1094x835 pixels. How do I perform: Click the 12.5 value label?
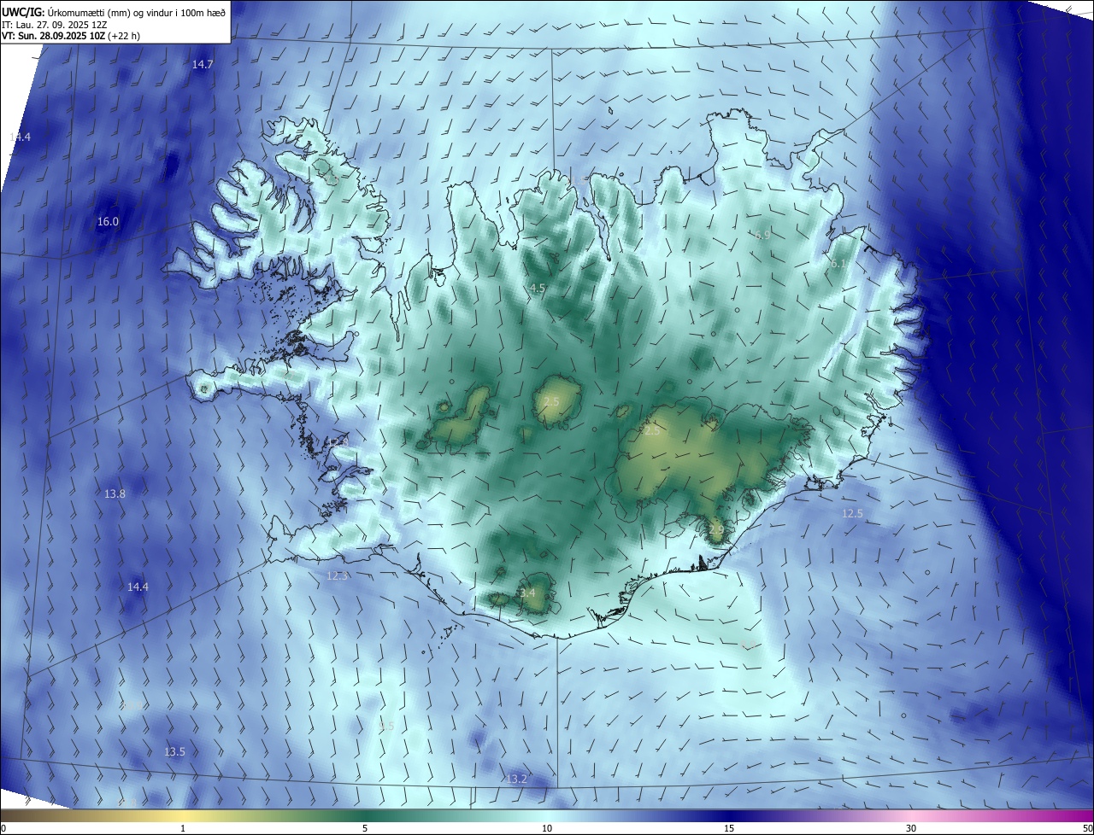(x=852, y=513)
